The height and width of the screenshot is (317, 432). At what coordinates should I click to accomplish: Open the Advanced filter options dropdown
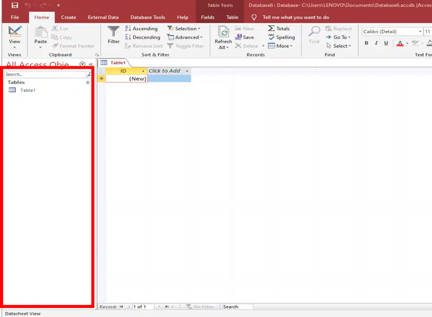[185, 37]
